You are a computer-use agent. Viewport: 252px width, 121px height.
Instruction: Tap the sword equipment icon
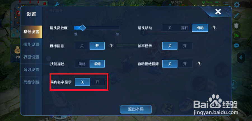[x=236, y=16]
